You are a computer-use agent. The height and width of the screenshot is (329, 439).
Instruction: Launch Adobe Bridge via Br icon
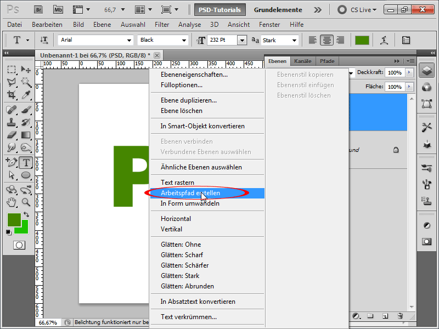[38, 10]
